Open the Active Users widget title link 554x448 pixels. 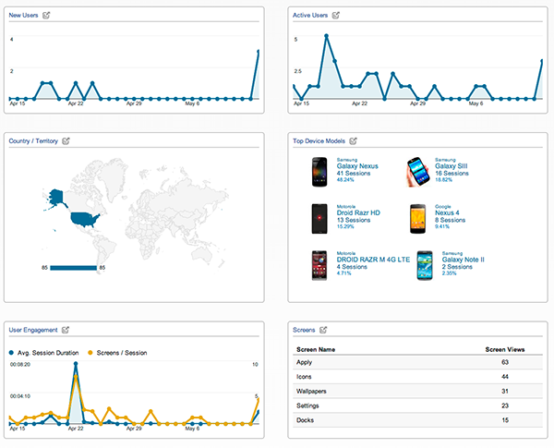(310, 15)
